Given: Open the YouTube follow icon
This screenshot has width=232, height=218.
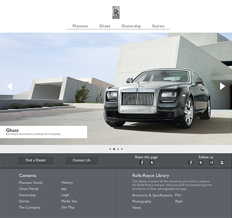Looking at the screenshot, I should tap(222, 162).
